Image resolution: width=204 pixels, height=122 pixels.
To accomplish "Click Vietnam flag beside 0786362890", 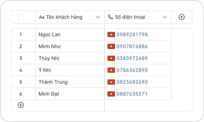I will click(x=111, y=70).
